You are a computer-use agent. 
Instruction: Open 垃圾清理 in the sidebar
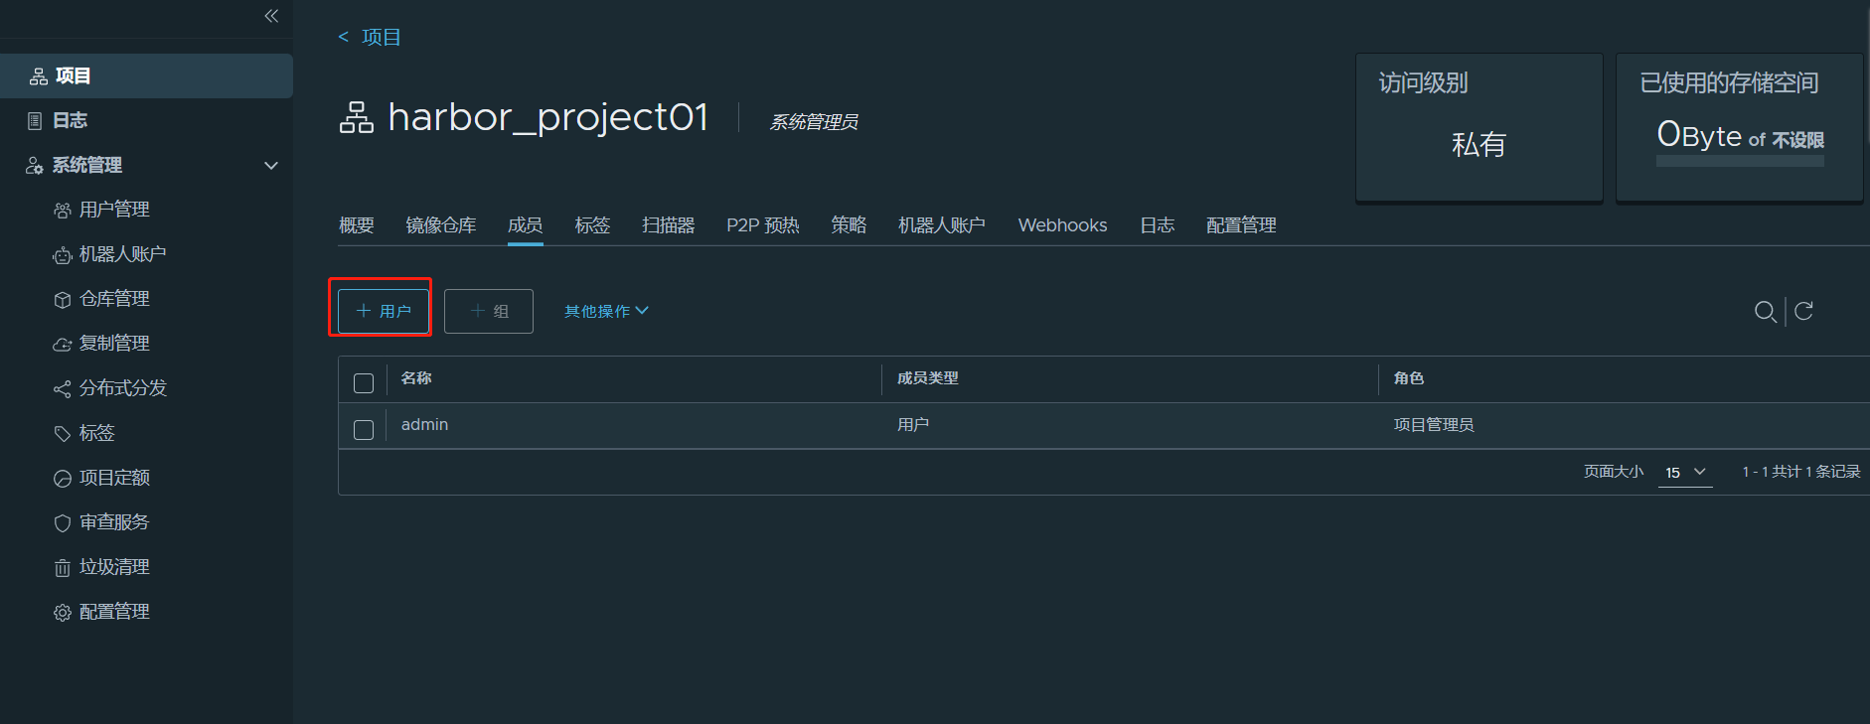point(114,568)
